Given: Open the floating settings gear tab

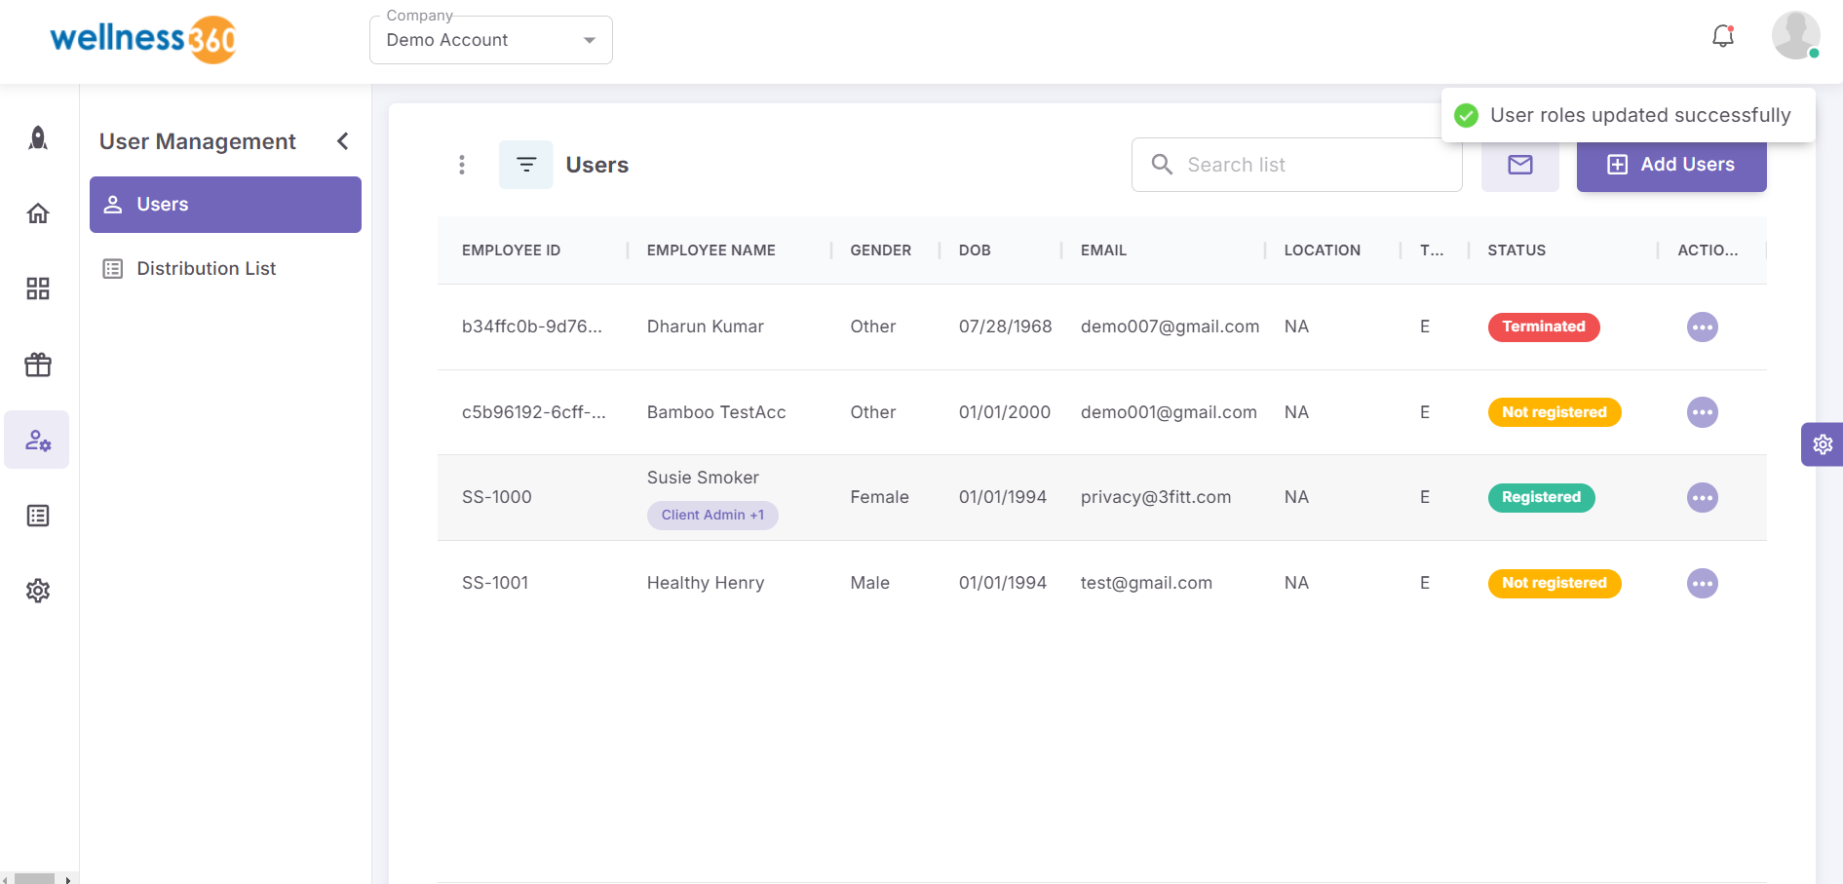Looking at the screenshot, I should tap(1823, 444).
